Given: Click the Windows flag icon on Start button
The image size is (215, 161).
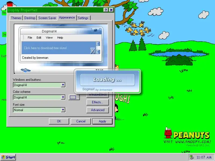Looking at the screenshot, I should coord(3,157).
